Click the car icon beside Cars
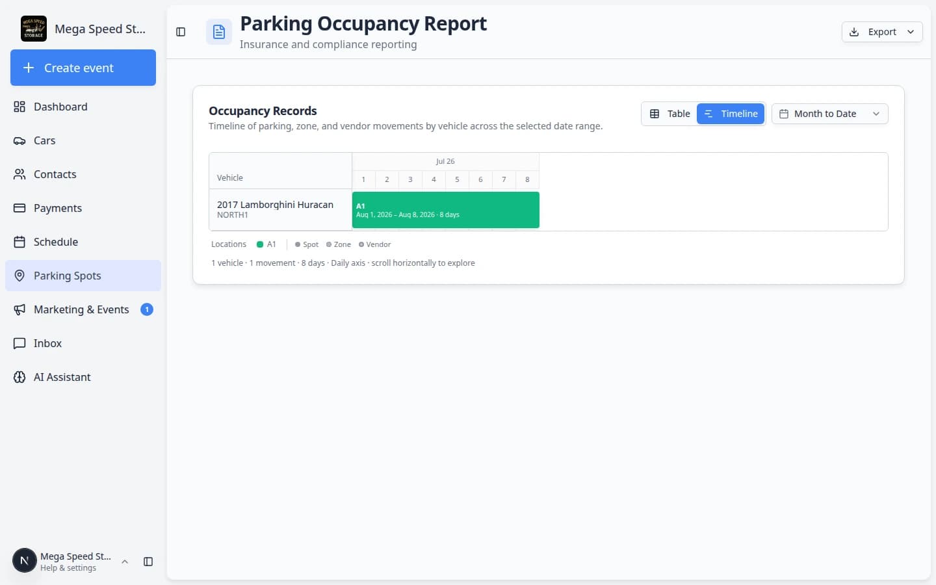 click(19, 140)
